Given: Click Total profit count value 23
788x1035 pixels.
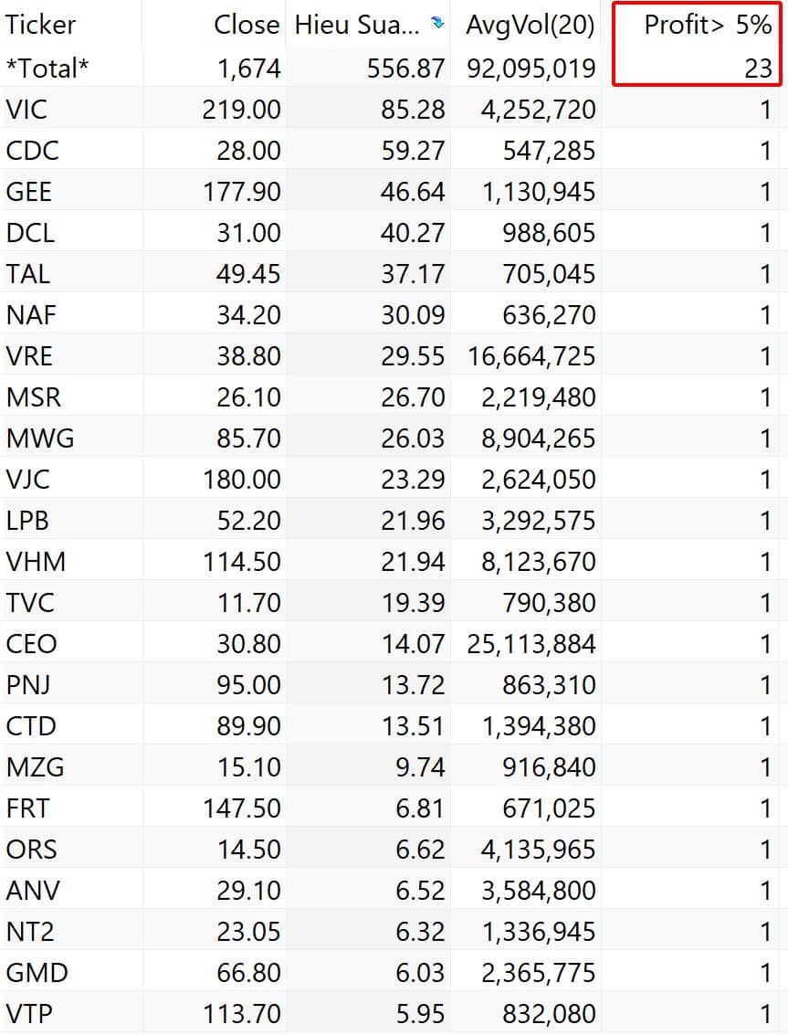Looking at the screenshot, I should coord(758,69).
